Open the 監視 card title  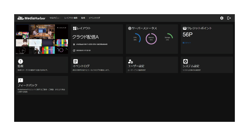point(20,66)
